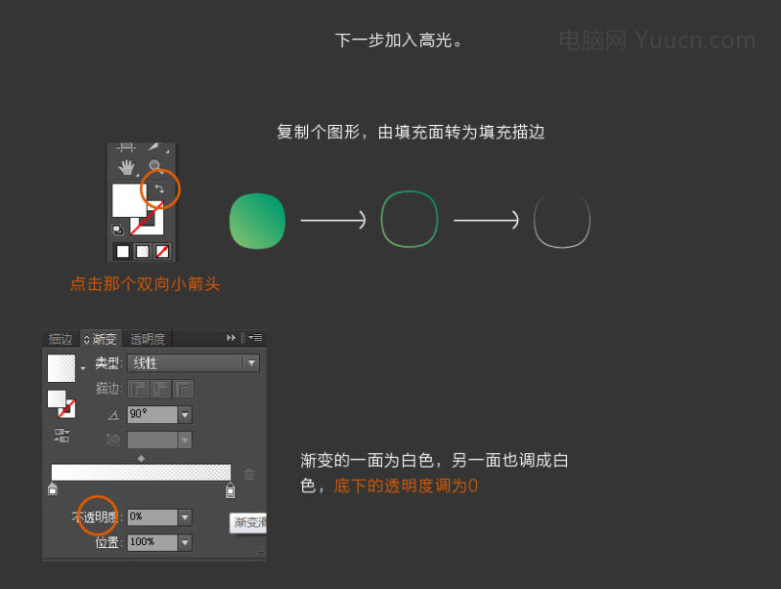Switch to the 透明度 tab
The image size is (781, 589).
(148, 339)
